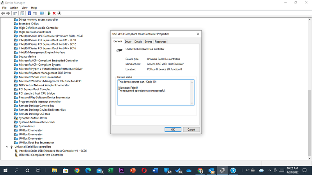Screen dimensions: 312x175
Task: Click the Update device driver icon
Action: (49, 13)
